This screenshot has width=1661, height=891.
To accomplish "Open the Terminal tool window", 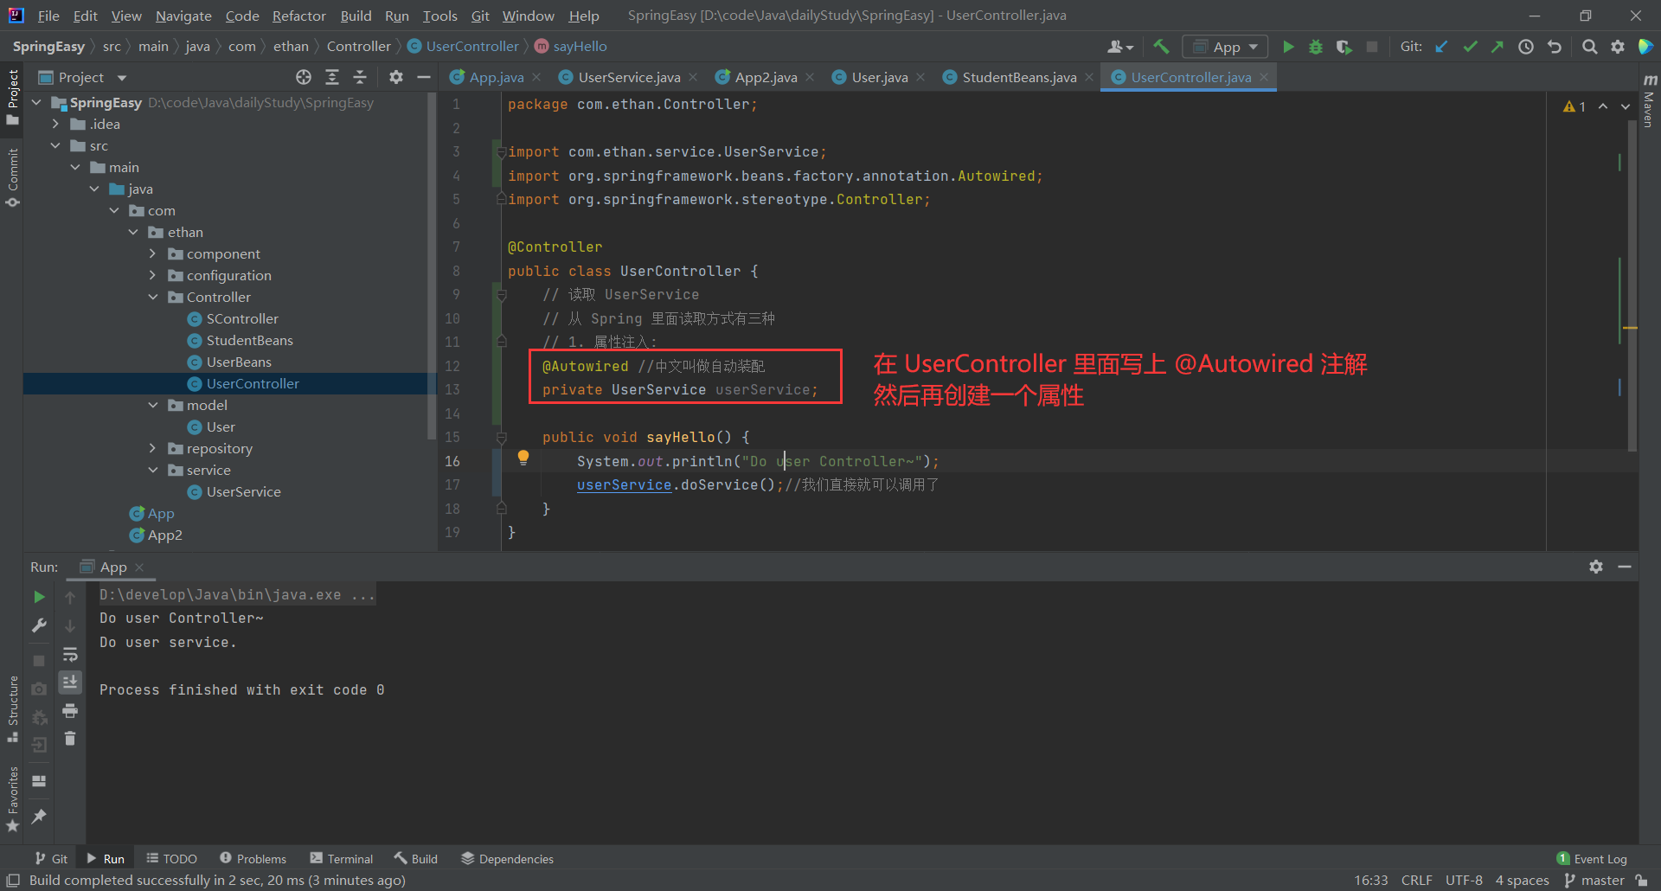I will pos(342,858).
